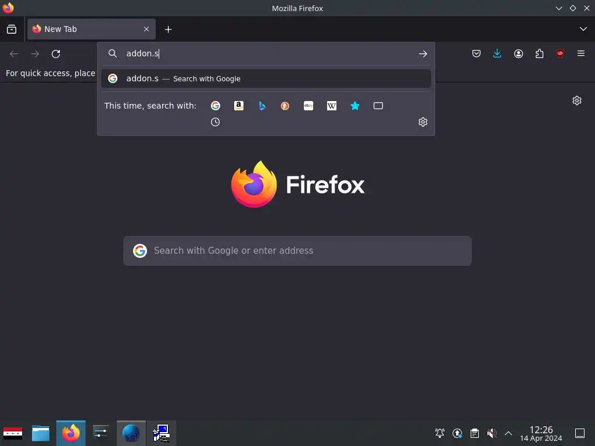Search in open Tabs icon
This screenshot has width=595, height=446.
(378, 106)
